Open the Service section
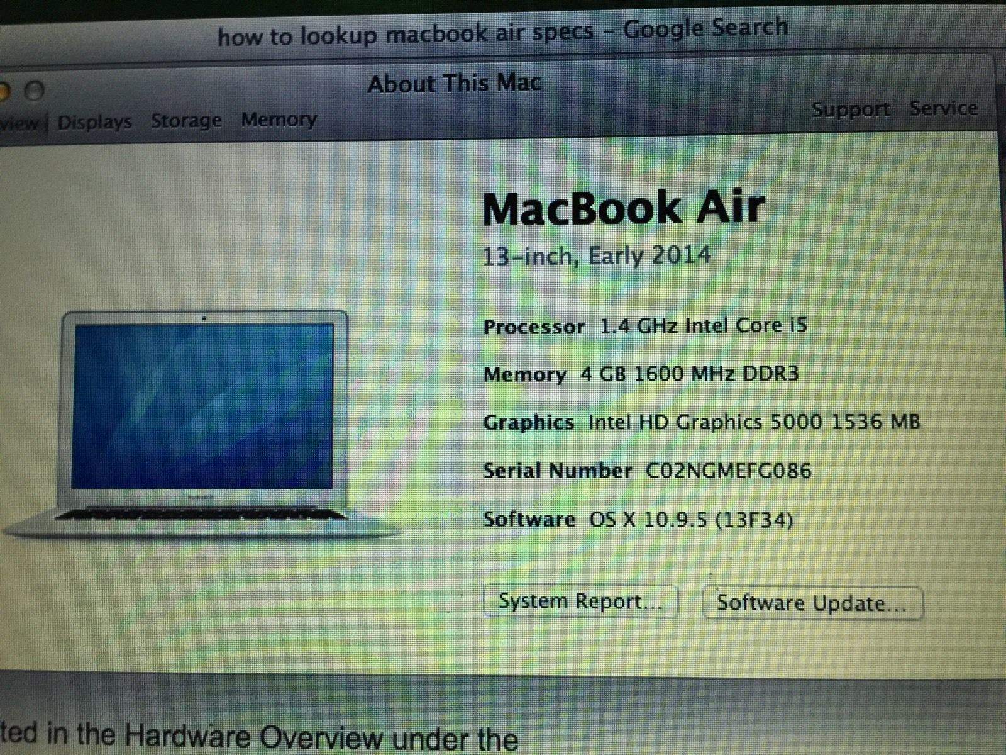Screen dimensions: 1006x755 tap(943, 108)
